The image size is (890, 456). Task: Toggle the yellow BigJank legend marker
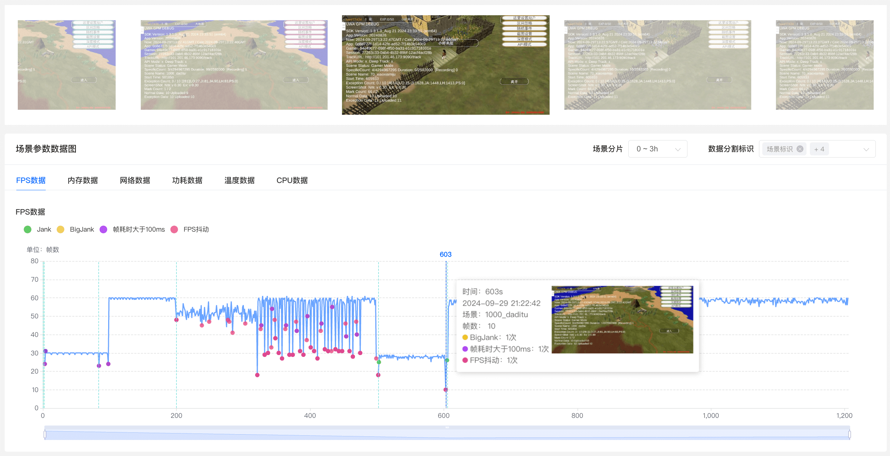[x=61, y=229]
